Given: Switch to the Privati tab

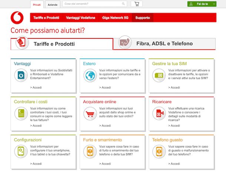Looking at the screenshot, I should pos(37,5).
